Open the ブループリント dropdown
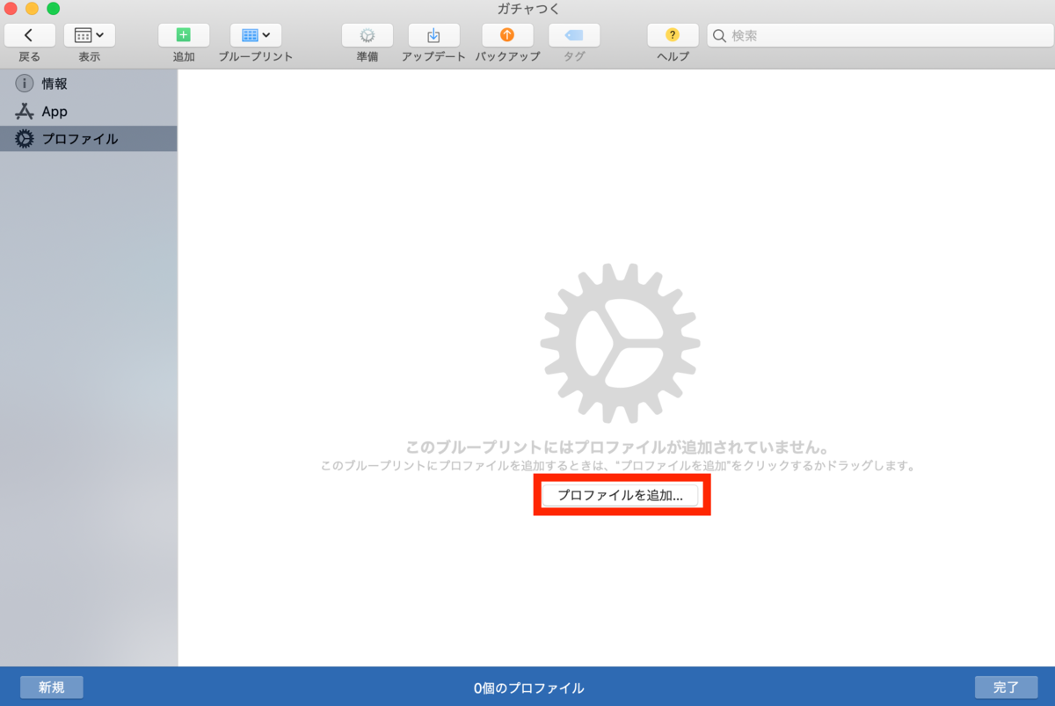Image resolution: width=1055 pixels, height=706 pixels. 256,35
